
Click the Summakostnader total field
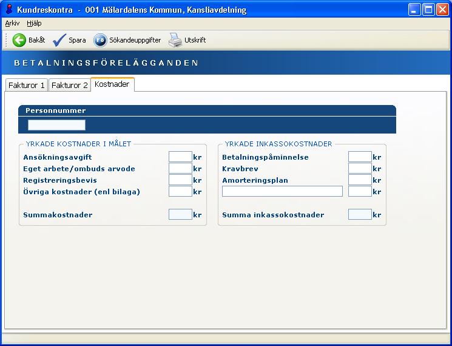coord(180,214)
